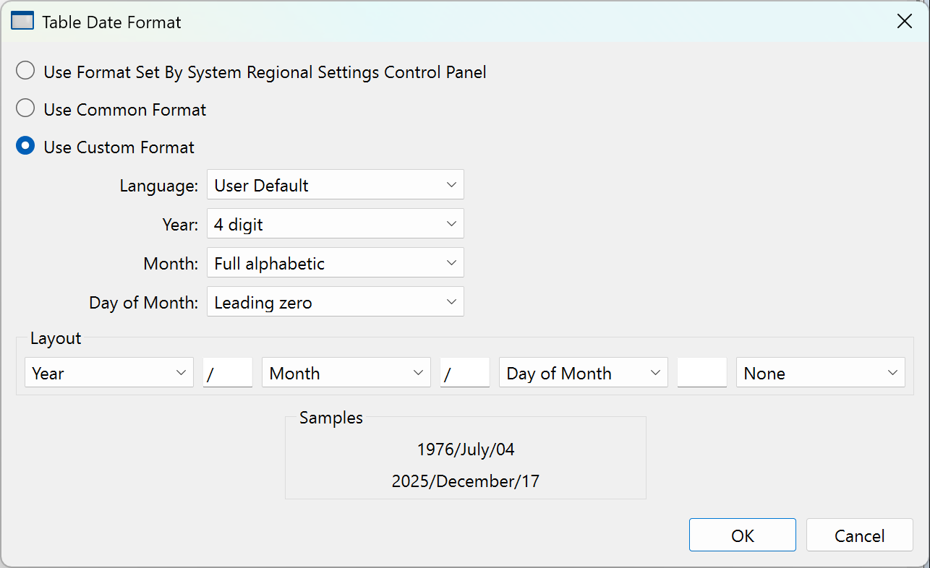Open the Layout dropdown showing Day of Month
Viewport: 930px width, 568px height.
click(x=583, y=373)
